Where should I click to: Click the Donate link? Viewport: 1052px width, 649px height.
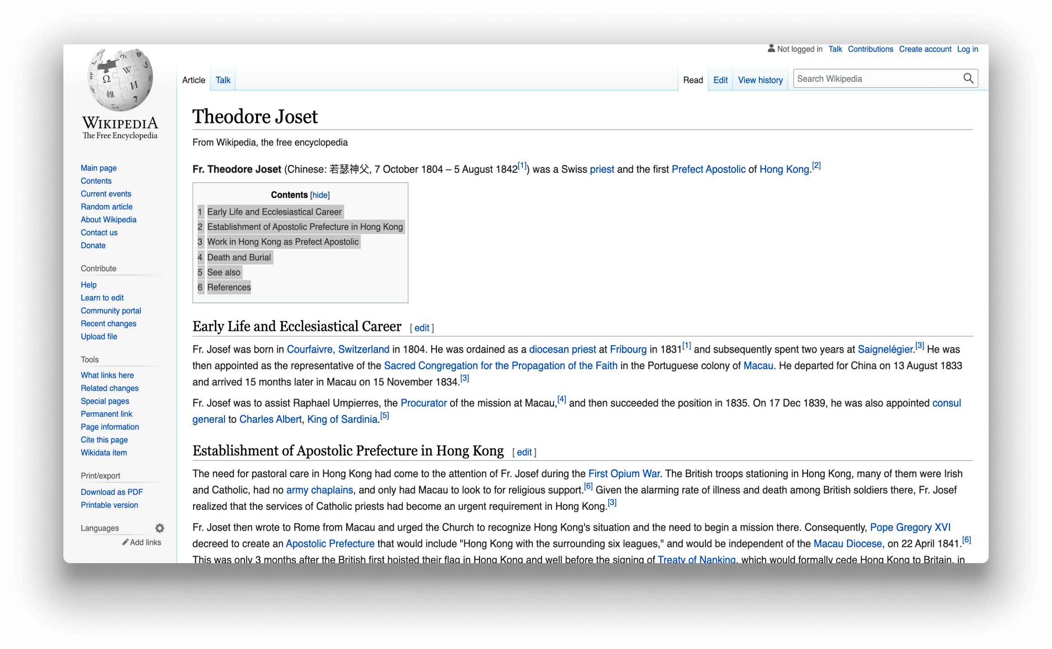tap(93, 245)
